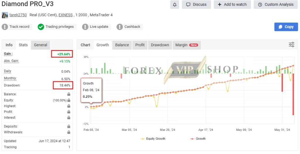Click the 'Jun 17, 2024 at 12:47' updated value

pos(54,141)
